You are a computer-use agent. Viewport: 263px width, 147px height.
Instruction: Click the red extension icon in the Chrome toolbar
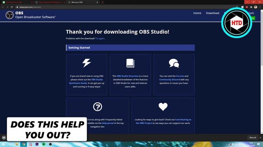click(247, 7)
